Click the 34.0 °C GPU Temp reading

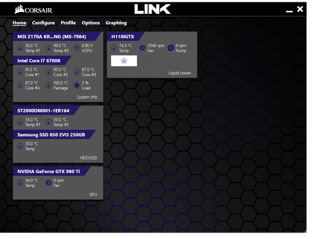click(32, 183)
